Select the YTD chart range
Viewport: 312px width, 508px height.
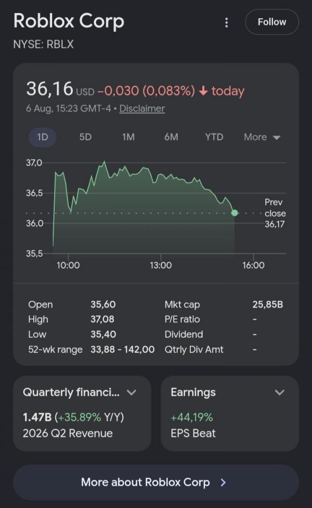tap(214, 137)
